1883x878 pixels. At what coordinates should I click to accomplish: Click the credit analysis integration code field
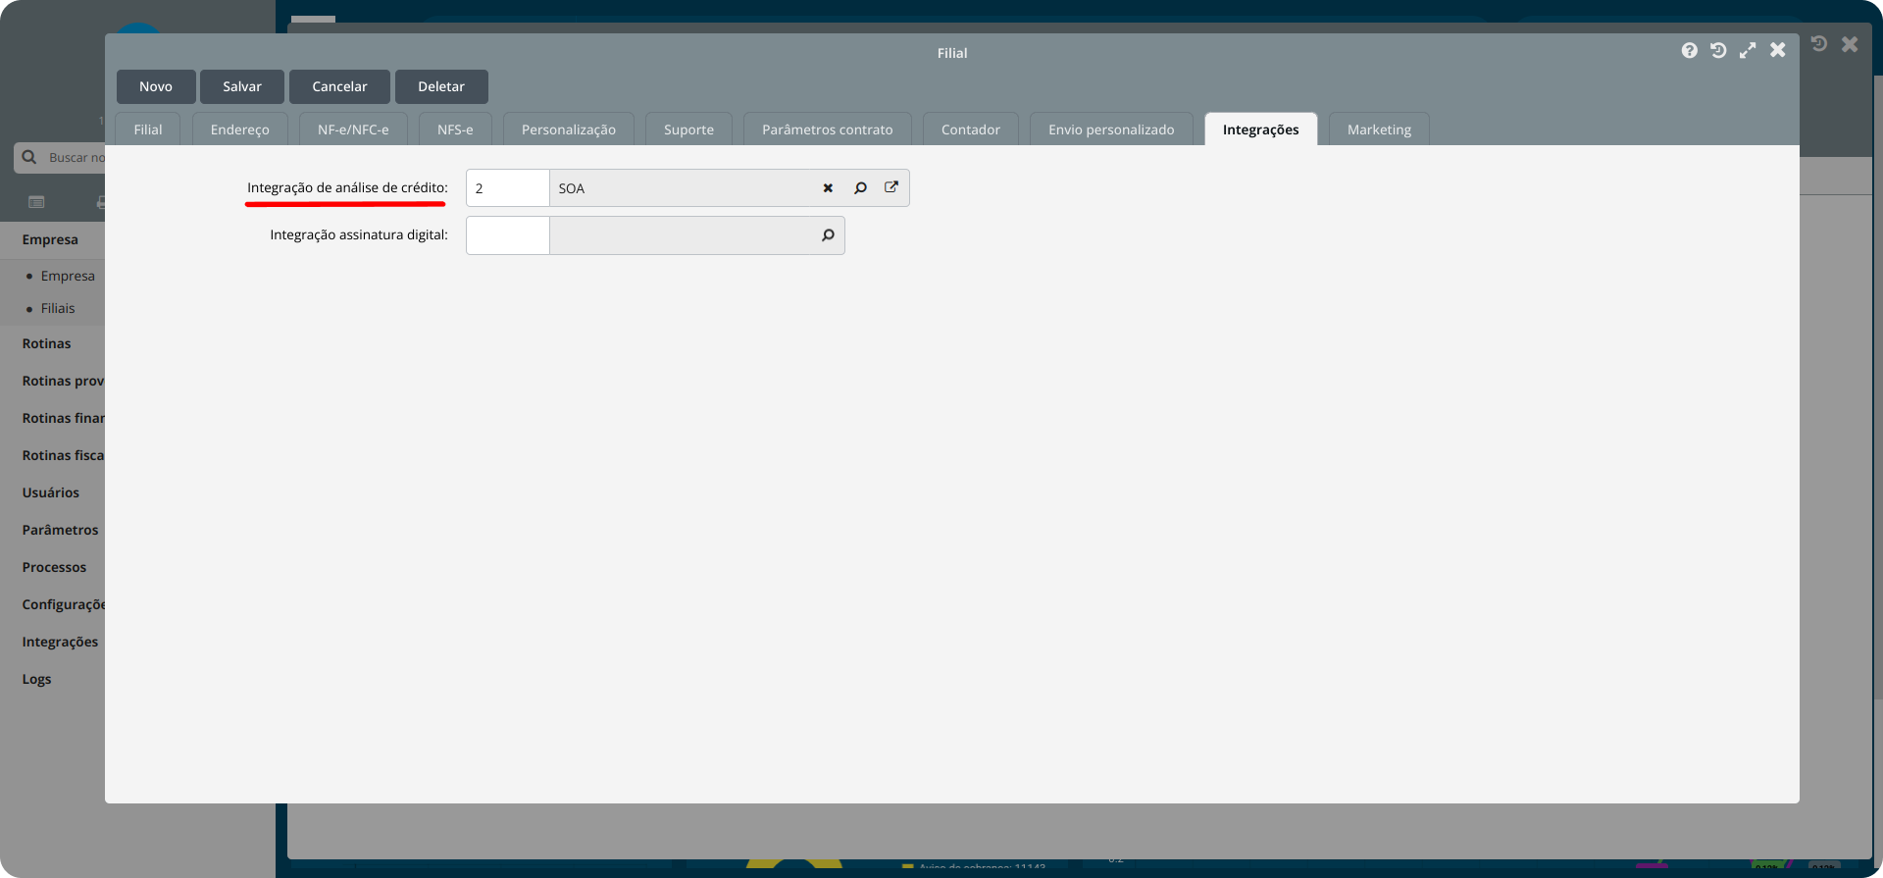pyautogui.click(x=508, y=188)
